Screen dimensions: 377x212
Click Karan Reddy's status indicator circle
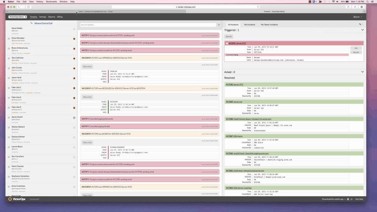coord(74,29)
